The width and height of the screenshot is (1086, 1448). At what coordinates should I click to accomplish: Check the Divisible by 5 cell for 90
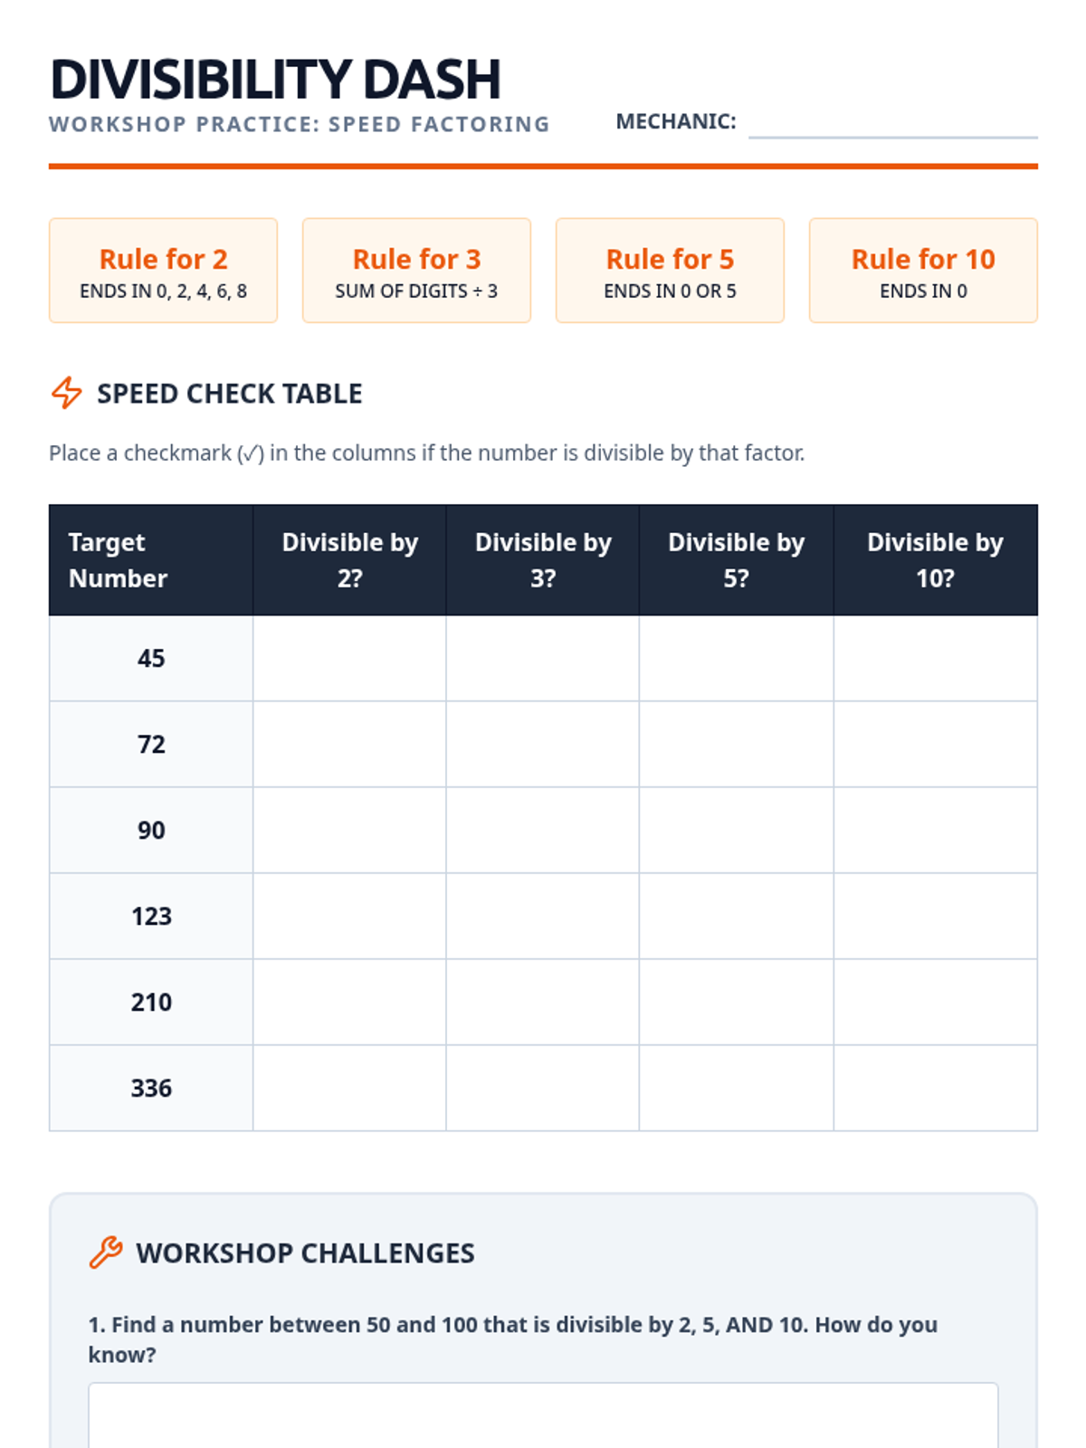point(736,830)
